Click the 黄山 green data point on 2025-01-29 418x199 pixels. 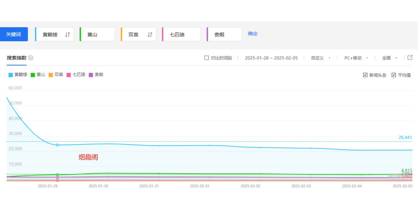[57, 175]
